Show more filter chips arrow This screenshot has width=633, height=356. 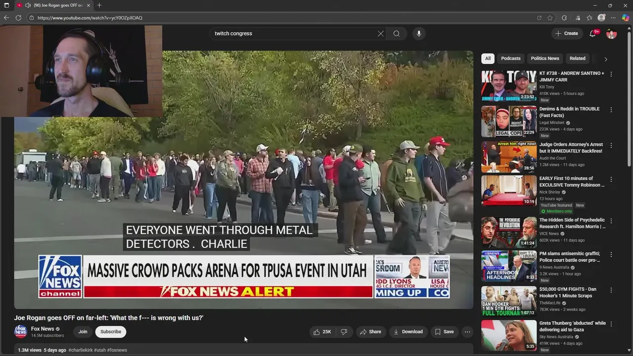pos(606,59)
